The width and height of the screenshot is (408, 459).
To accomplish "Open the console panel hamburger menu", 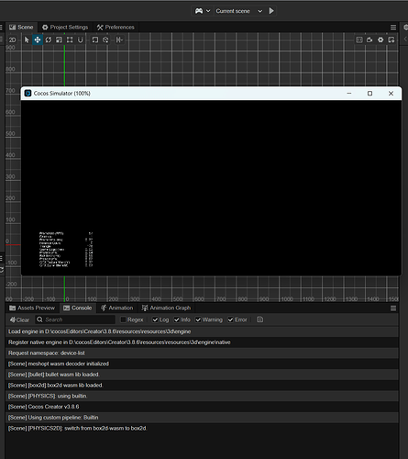I will pos(393,308).
